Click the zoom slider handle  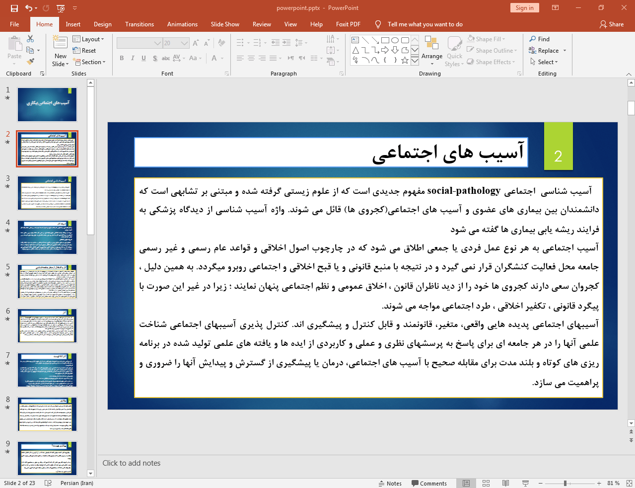[x=565, y=483]
